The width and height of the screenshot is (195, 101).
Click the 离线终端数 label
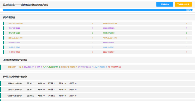[109, 33]
